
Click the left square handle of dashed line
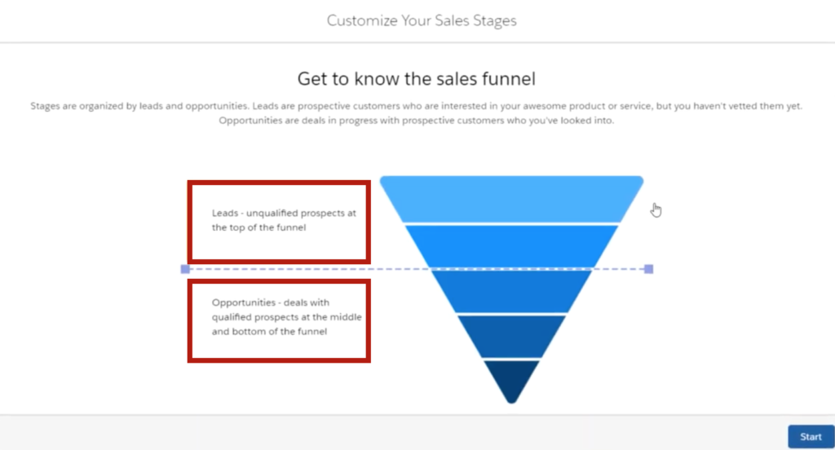click(x=185, y=269)
